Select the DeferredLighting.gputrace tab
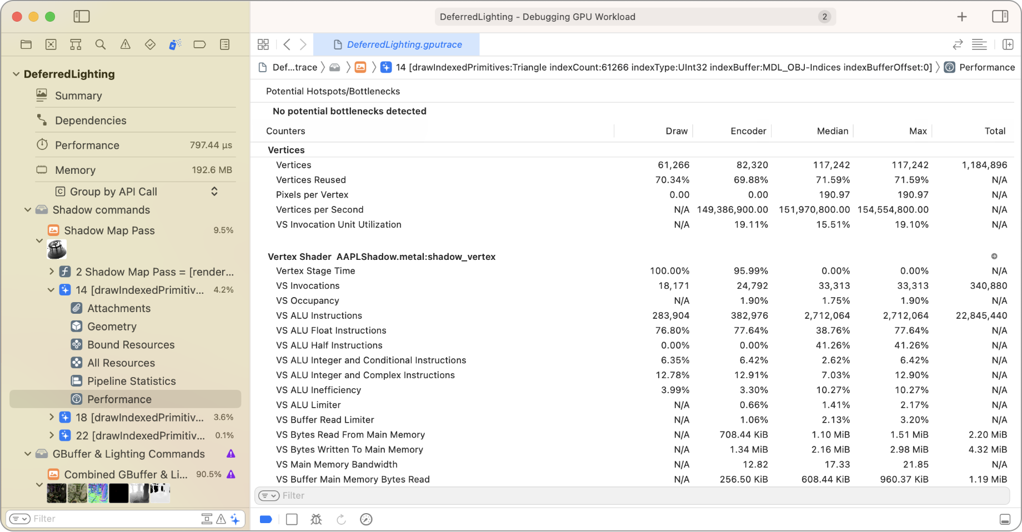Screen dimensions: 1022x532 click(397, 44)
